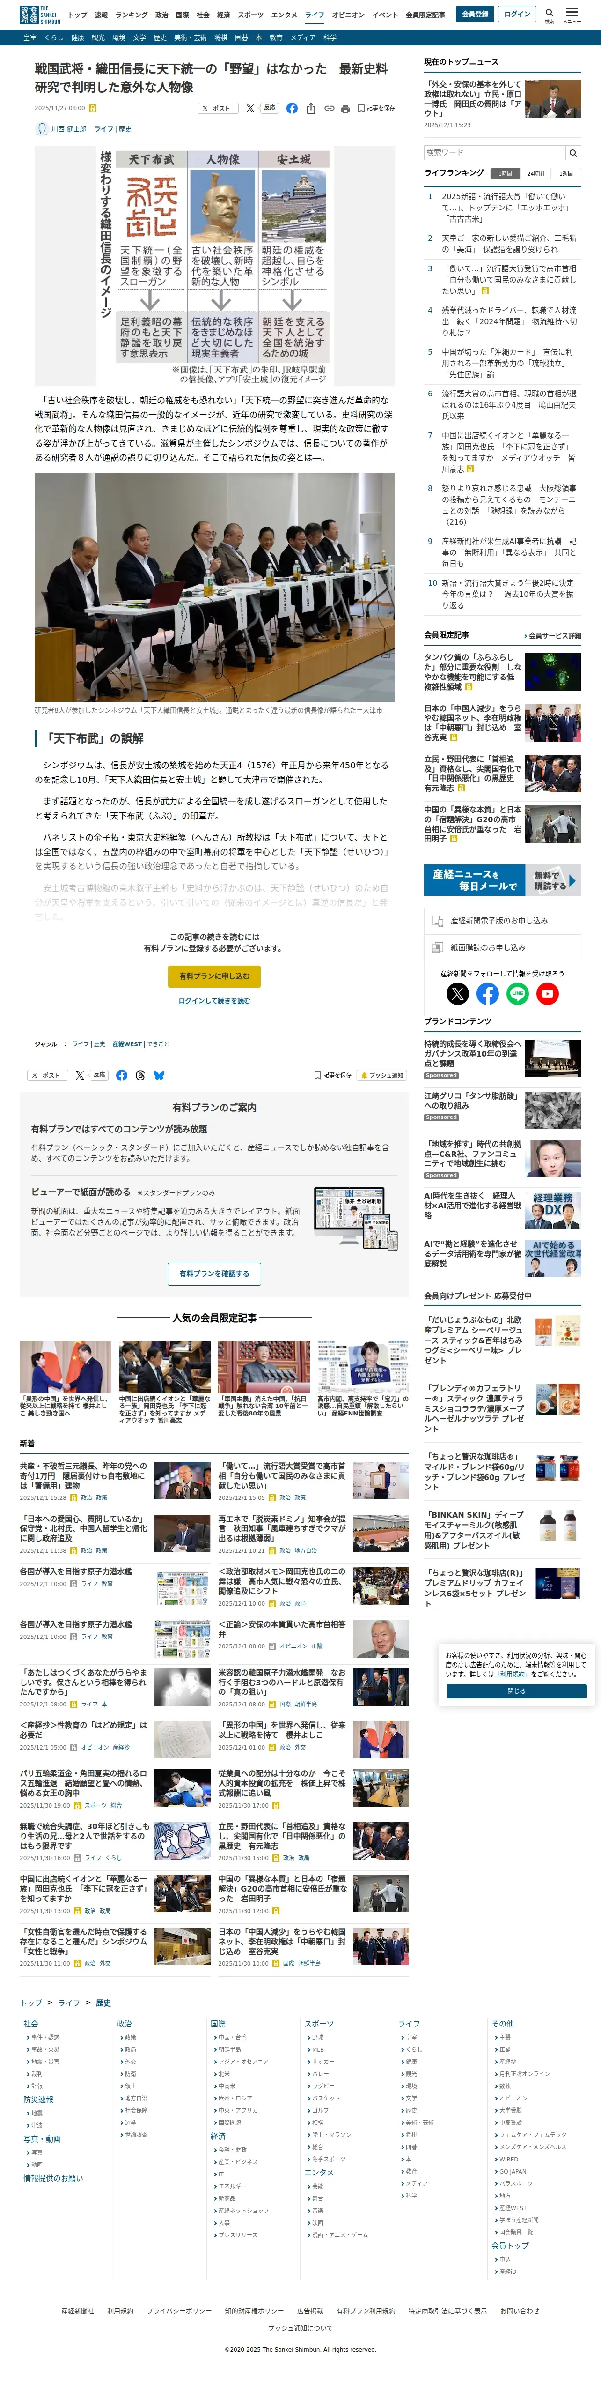Image resolution: width=601 pixels, height=2383 pixels.
Task: Open 事件・疑惑 footer link under 社会
Action: pos(44,2037)
